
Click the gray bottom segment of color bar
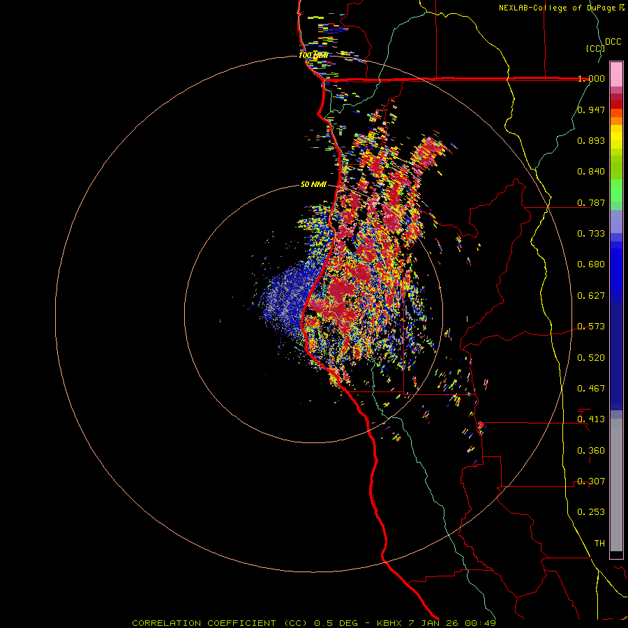616,485
